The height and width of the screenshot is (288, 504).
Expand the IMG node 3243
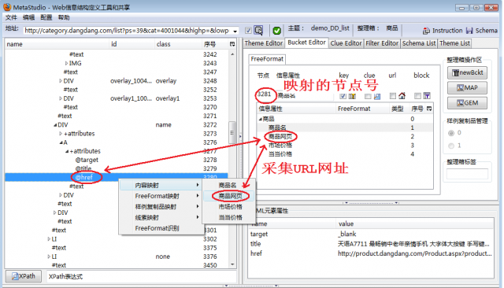pyautogui.click(x=66, y=63)
